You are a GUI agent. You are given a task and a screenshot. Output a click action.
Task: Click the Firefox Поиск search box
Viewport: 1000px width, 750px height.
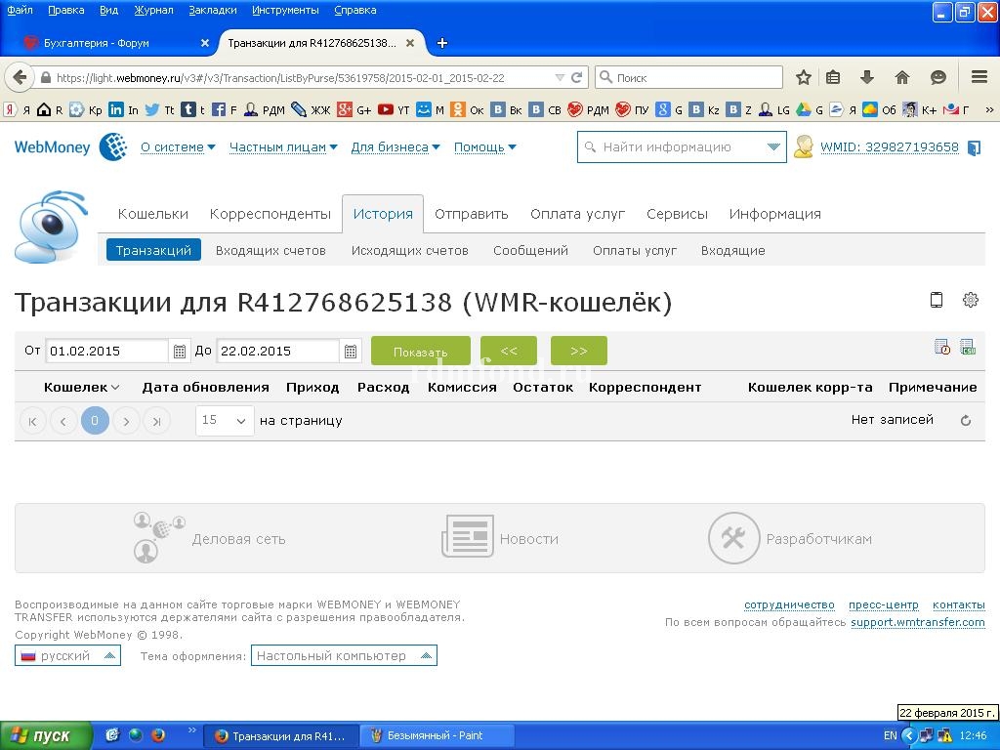coord(688,78)
